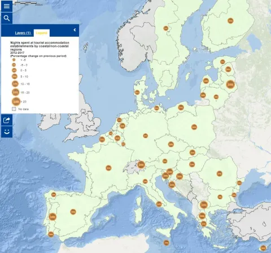The height and width of the screenshot is (253, 271).
Task: Click the Romania Black Sea coast marker
Action: tap(239, 183)
